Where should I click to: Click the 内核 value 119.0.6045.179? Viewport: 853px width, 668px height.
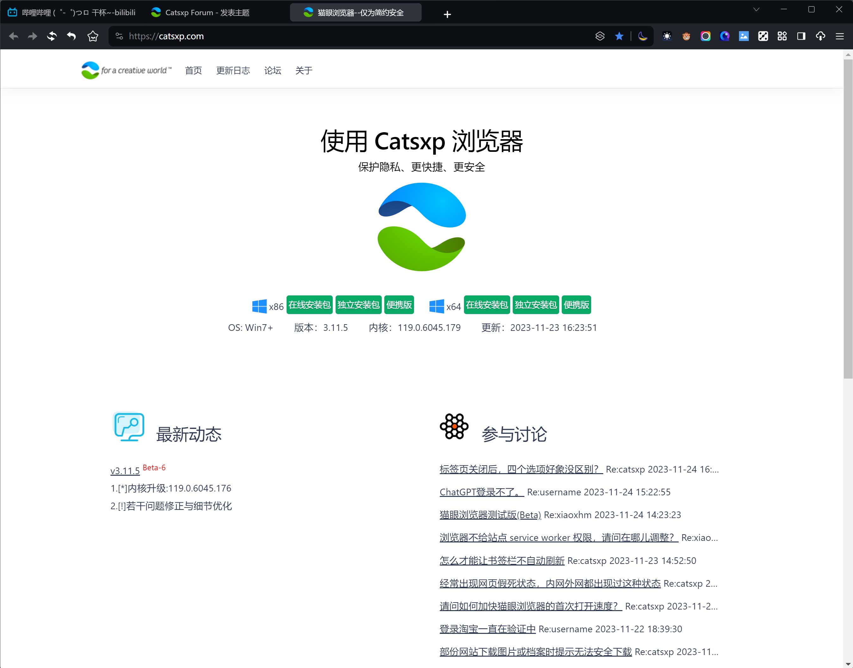pos(429,328)
